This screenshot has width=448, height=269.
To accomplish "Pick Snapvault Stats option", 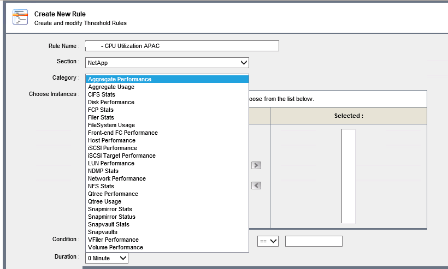I will coord(167,224).
